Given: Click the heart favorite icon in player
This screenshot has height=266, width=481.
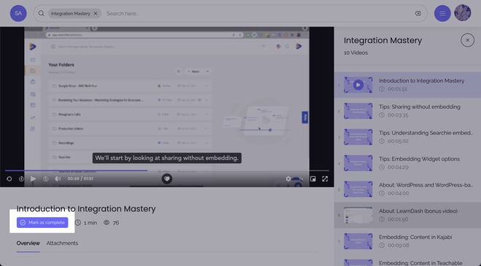Looking at the screenshot, I should (167, 179).
